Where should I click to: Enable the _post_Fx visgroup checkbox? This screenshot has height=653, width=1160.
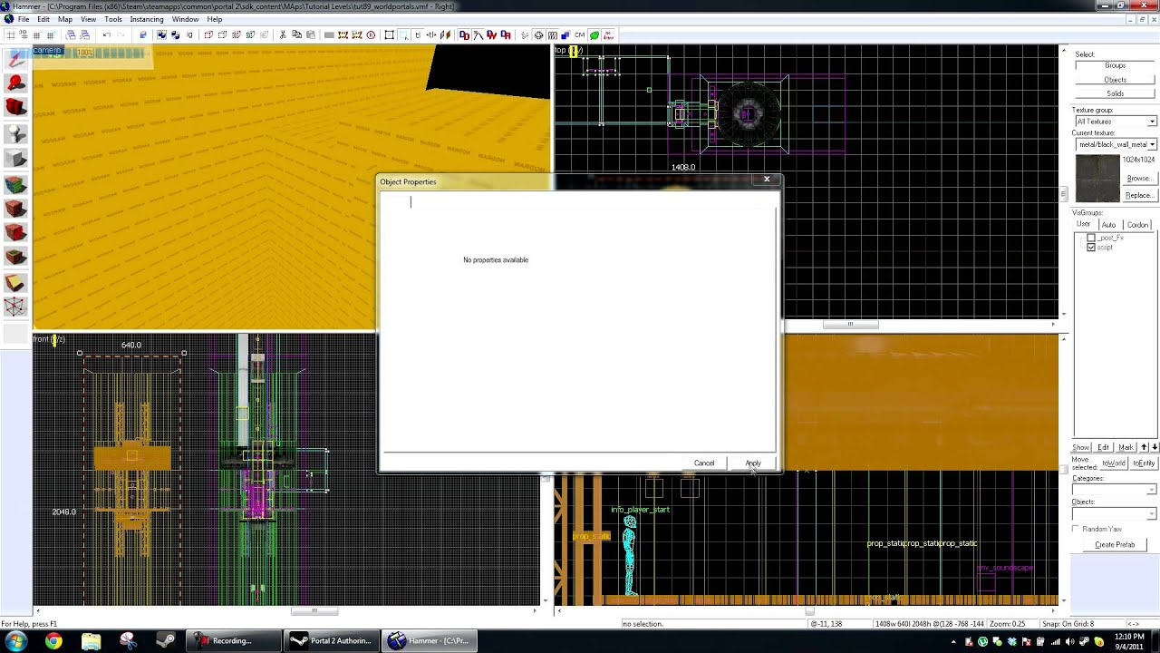pyautogui.click(x=1091, y=238)
